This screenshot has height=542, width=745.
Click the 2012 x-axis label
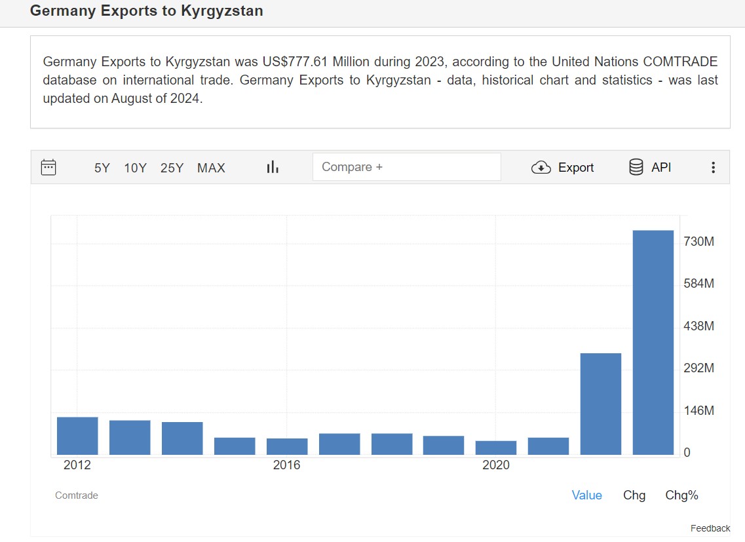[x=77, y=465]
